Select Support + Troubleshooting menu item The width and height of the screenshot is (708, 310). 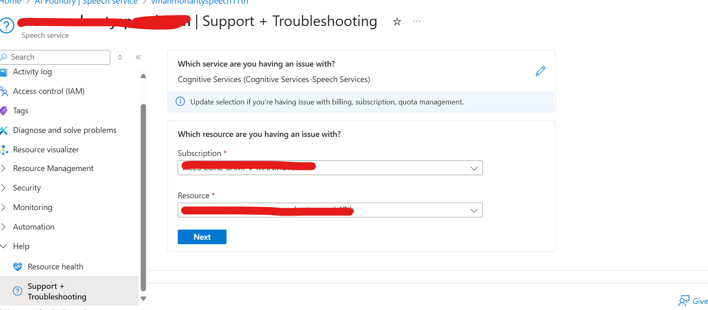coord(69,291)
